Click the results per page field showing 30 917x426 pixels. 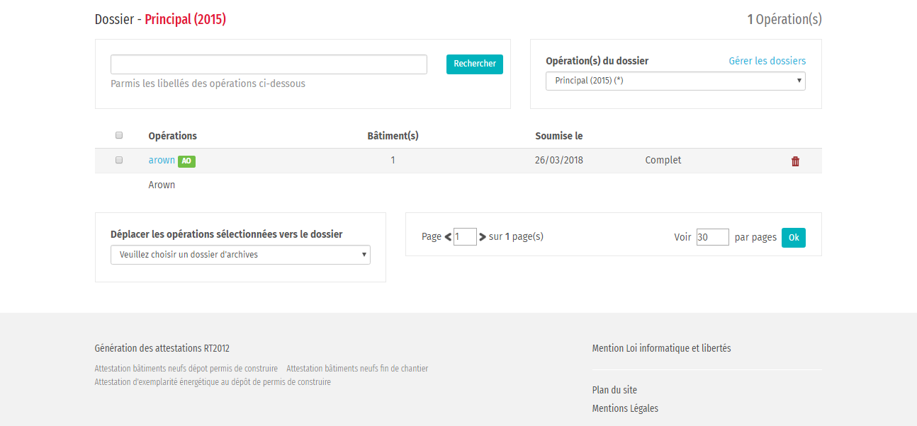[712, 237]
